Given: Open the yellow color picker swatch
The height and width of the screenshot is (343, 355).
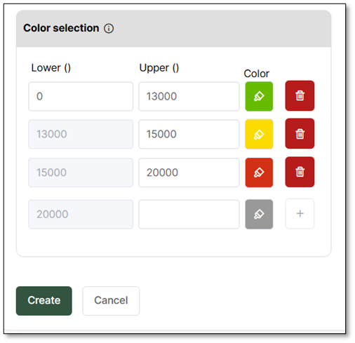Looking at the screenshot, I should pyautogui.click(x=259, y=134).
